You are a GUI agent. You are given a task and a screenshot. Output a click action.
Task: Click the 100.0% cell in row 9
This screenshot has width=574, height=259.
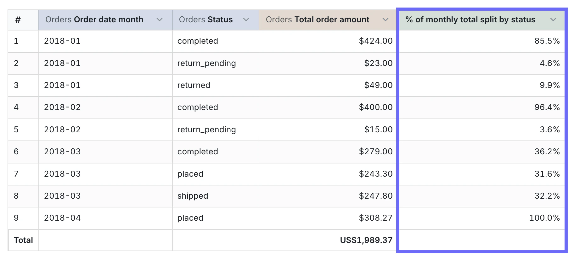tap(544, 218)
